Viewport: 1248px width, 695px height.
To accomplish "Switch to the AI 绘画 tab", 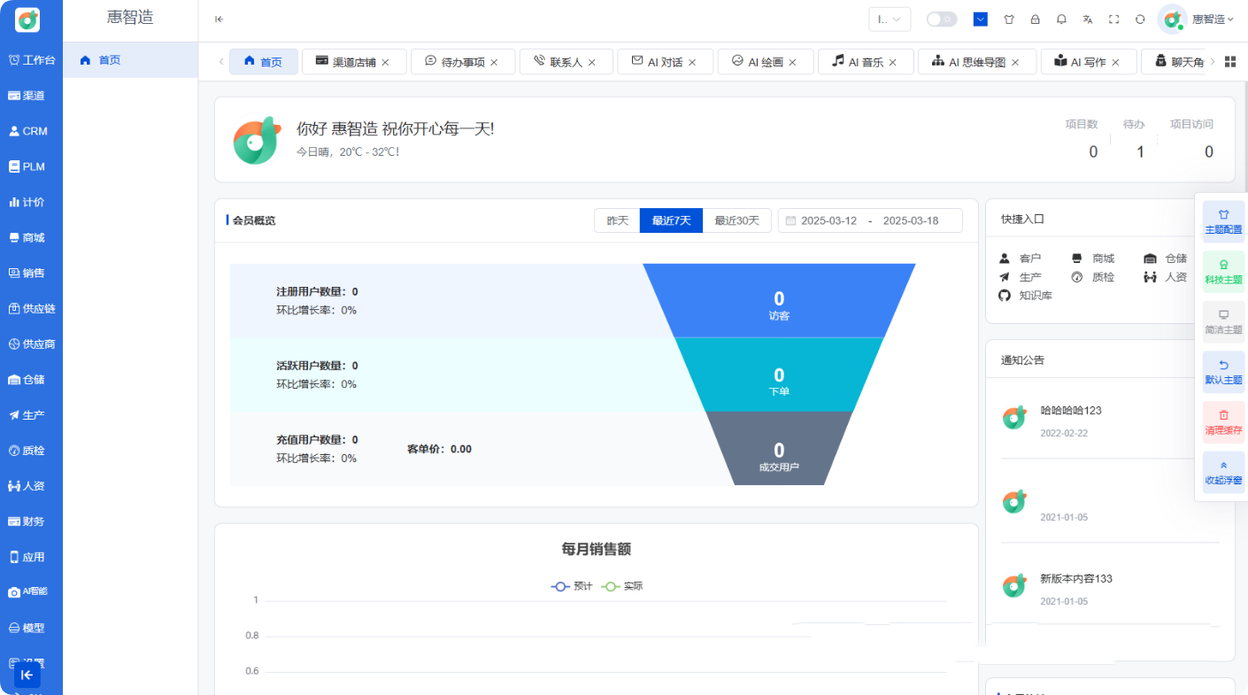I will tap(765, 61).
